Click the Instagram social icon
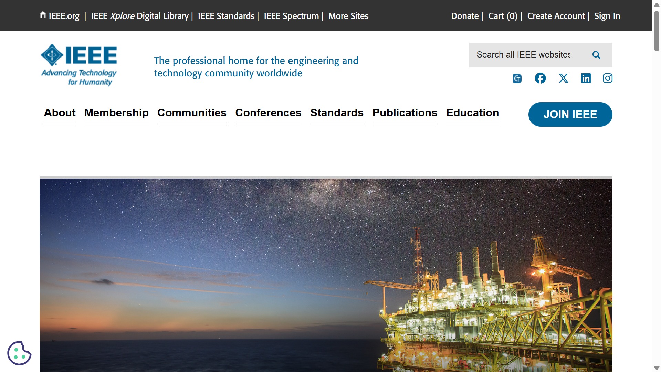This screenshot has height=372, width=661. [608, 79]
